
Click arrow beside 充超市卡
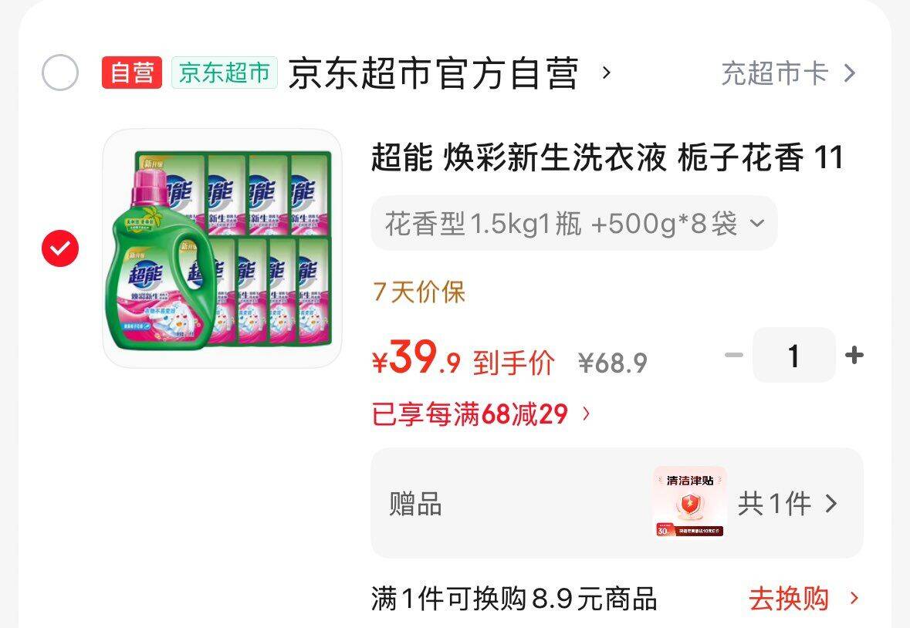pos(850,73)
